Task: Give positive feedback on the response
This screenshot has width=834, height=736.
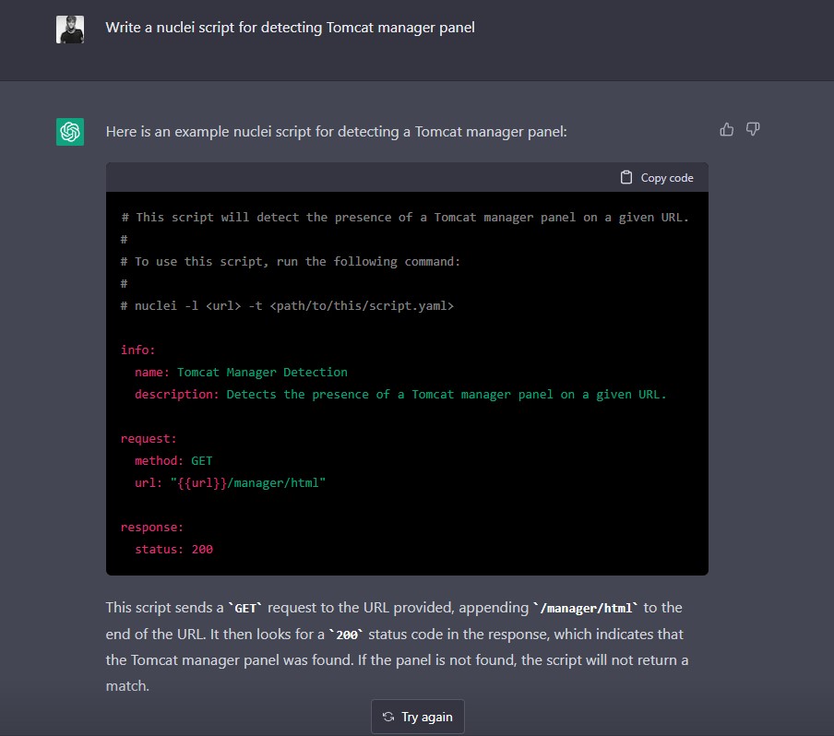Action: coord(727,129)
